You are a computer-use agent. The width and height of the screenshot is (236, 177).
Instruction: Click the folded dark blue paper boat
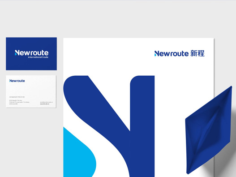point(209,130)
